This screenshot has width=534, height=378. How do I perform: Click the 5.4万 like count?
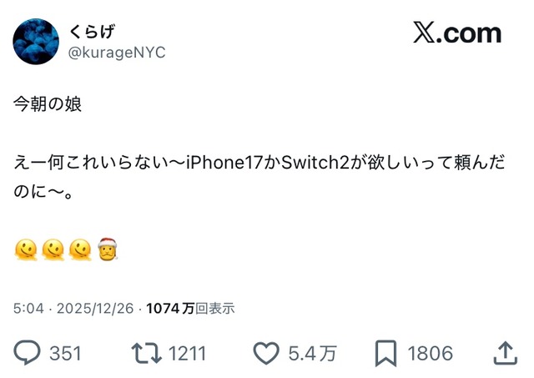coord(313,353)
